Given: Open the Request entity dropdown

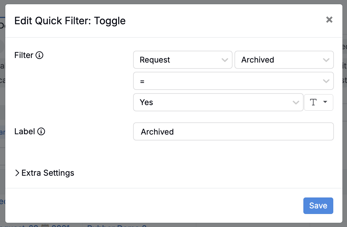Looking at the screenshot, I should click(x=178, y=60).
